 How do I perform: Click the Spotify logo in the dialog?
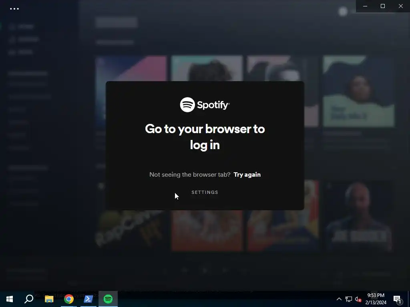(x=205, y=105)
